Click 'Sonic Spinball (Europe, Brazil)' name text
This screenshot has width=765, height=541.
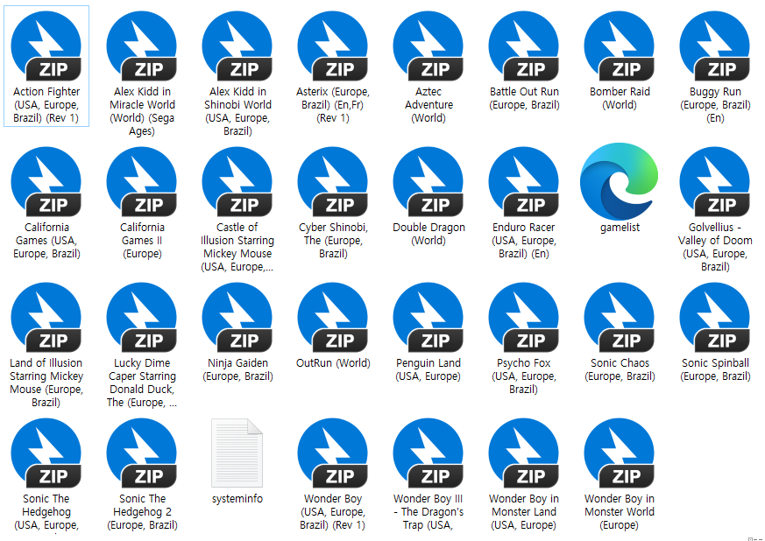(715, 369)
